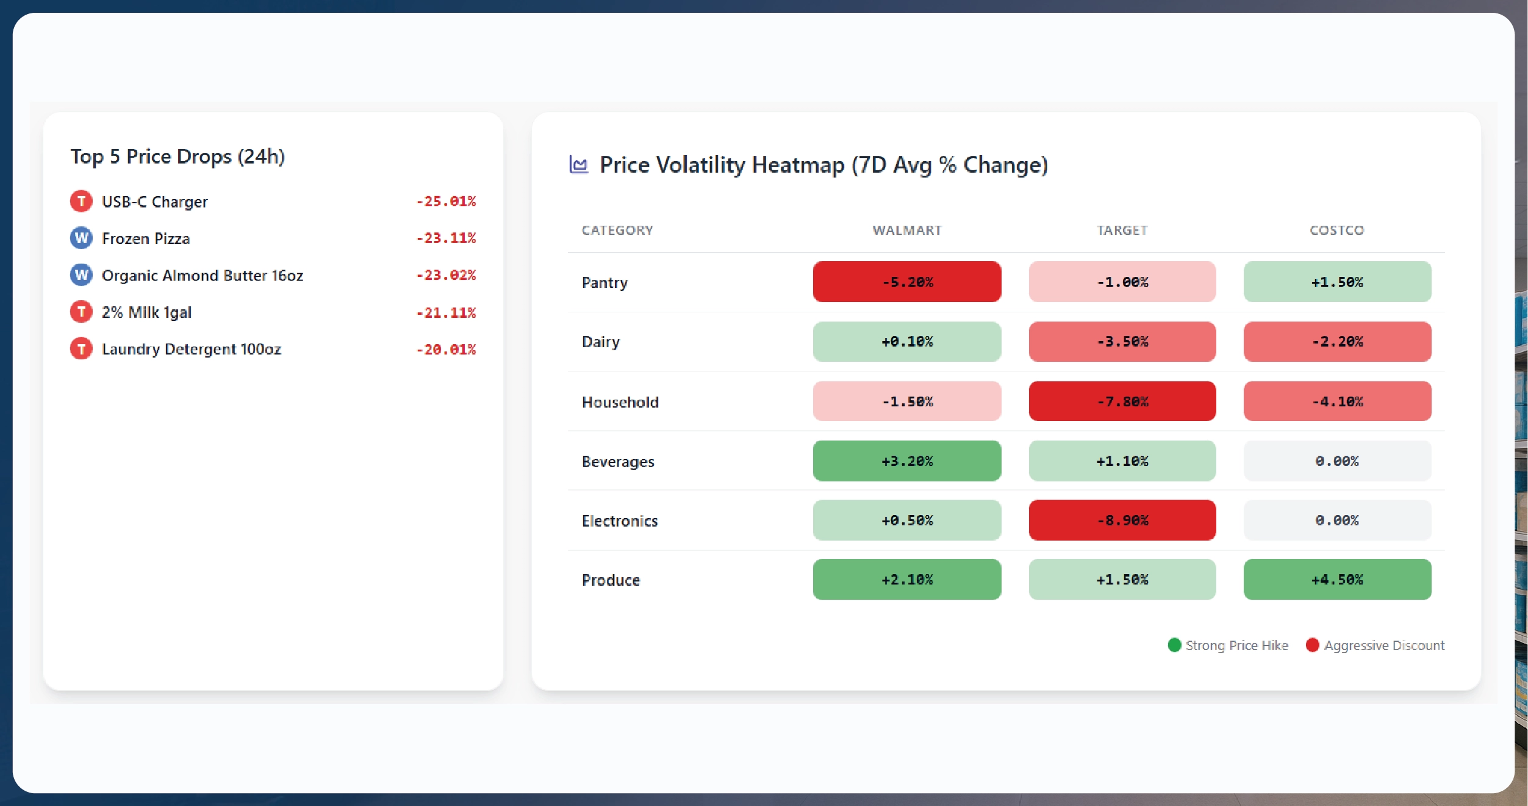This screenshot has height=806, width=1528.
Task: Click Walmart's red -5.20% Pantry cell
Action: (x=906, y=282)
